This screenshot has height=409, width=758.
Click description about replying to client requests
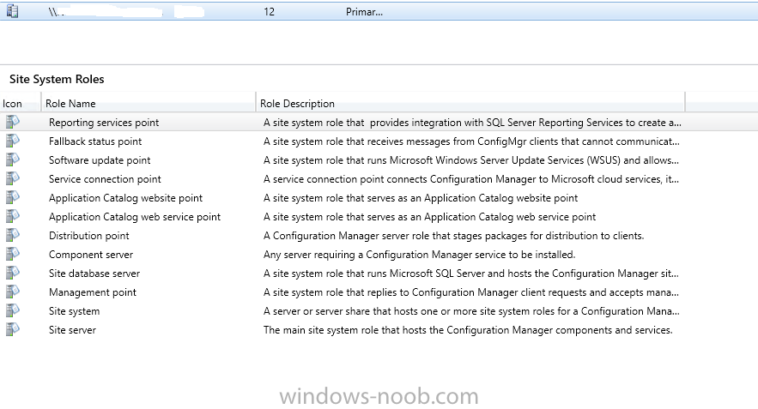click(x=470, y=292)
